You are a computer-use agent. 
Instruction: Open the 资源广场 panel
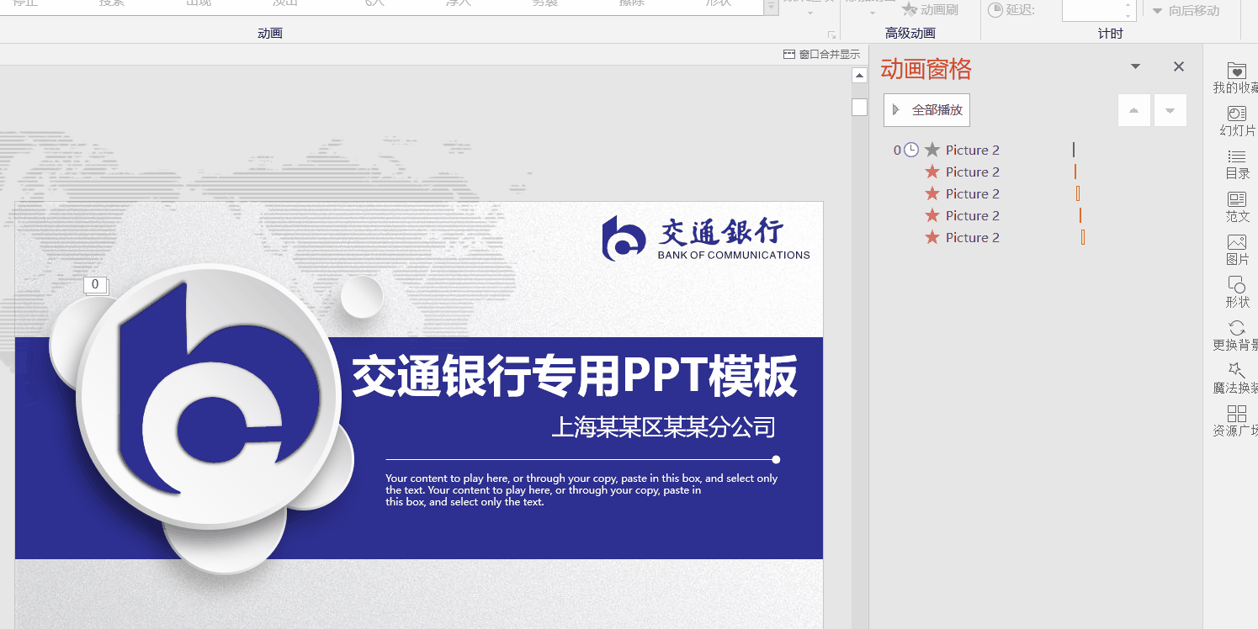[x=1236, y=421]
